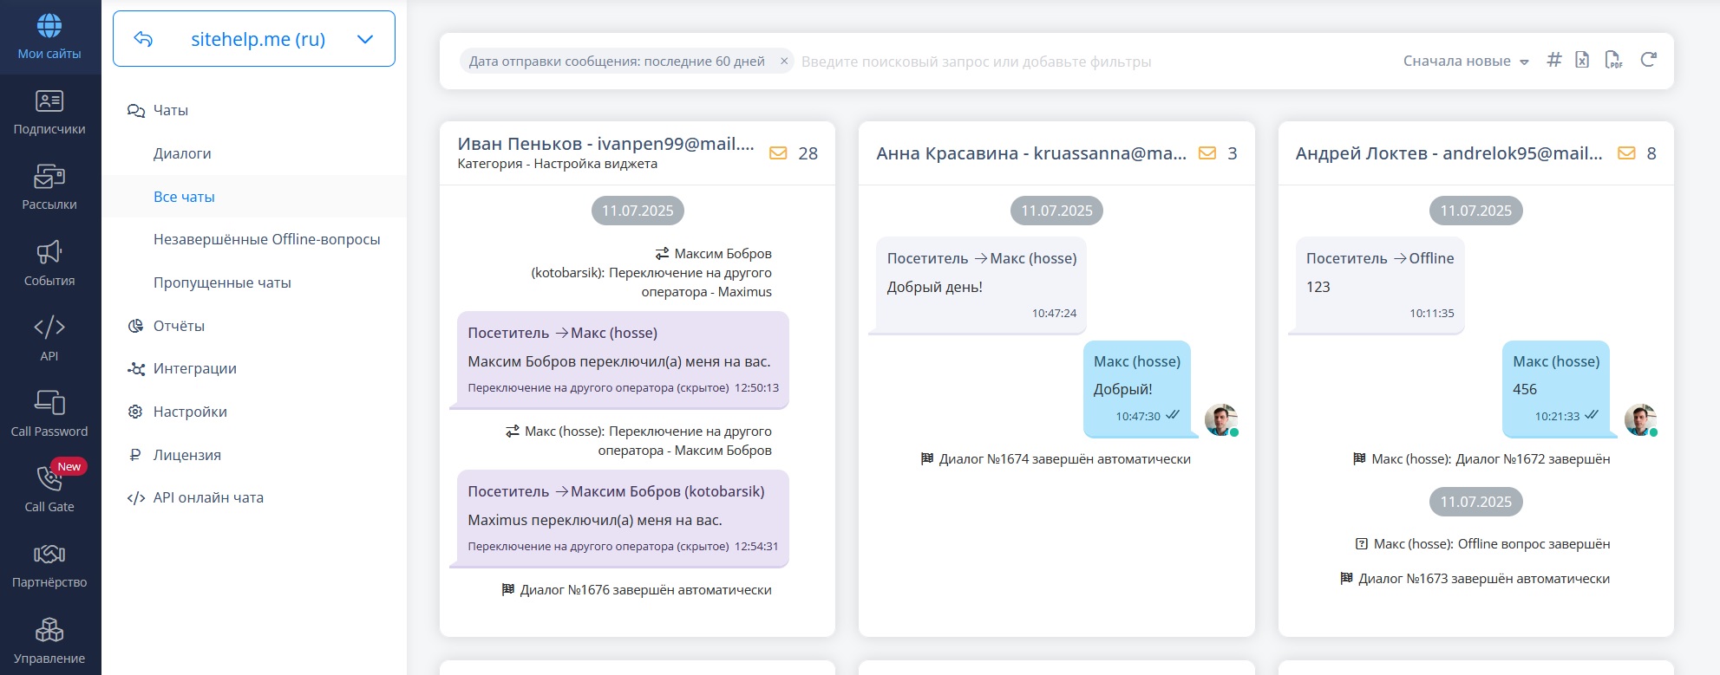Remove the 60 days date filter
Viewport: 1720px width, 675px height.
(784, 62)
